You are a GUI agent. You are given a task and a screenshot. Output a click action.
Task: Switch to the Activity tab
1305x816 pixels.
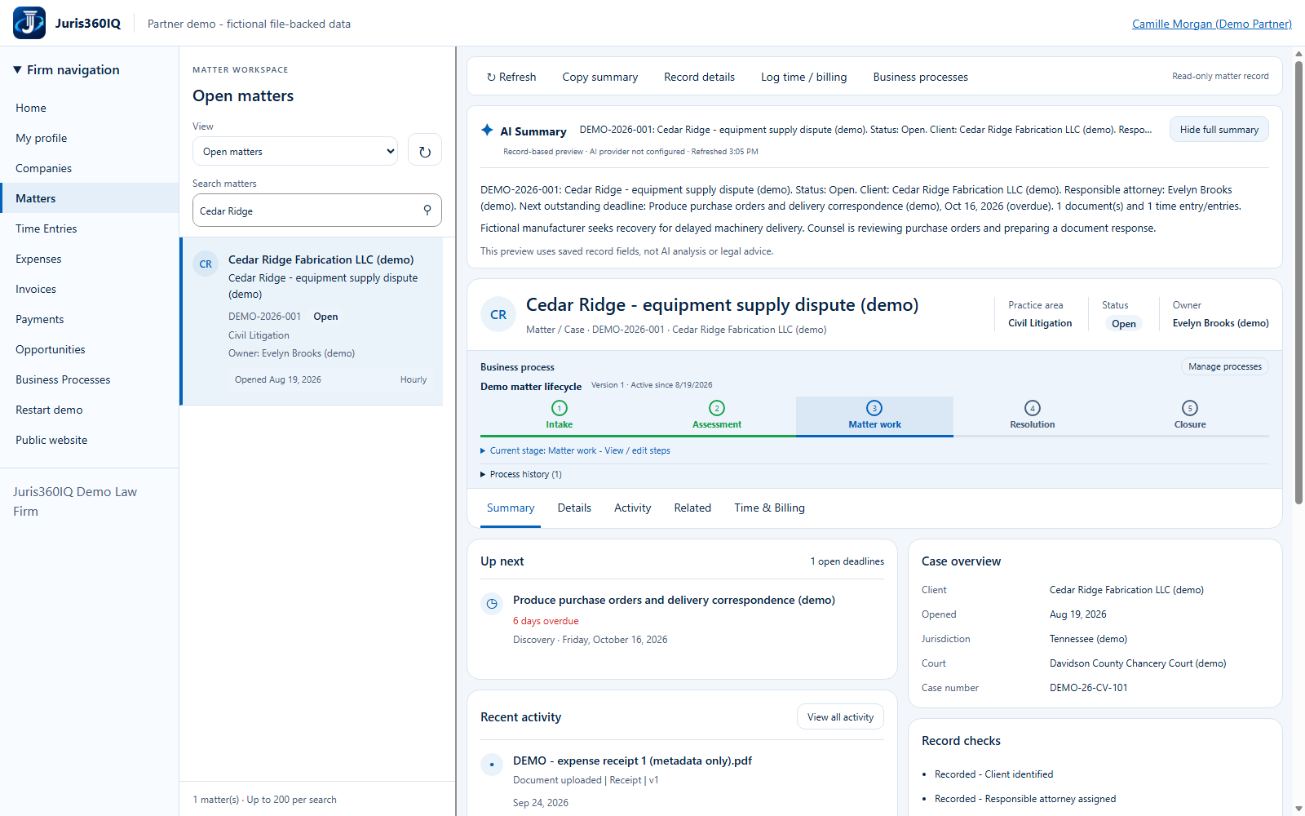tap(632, 508)
